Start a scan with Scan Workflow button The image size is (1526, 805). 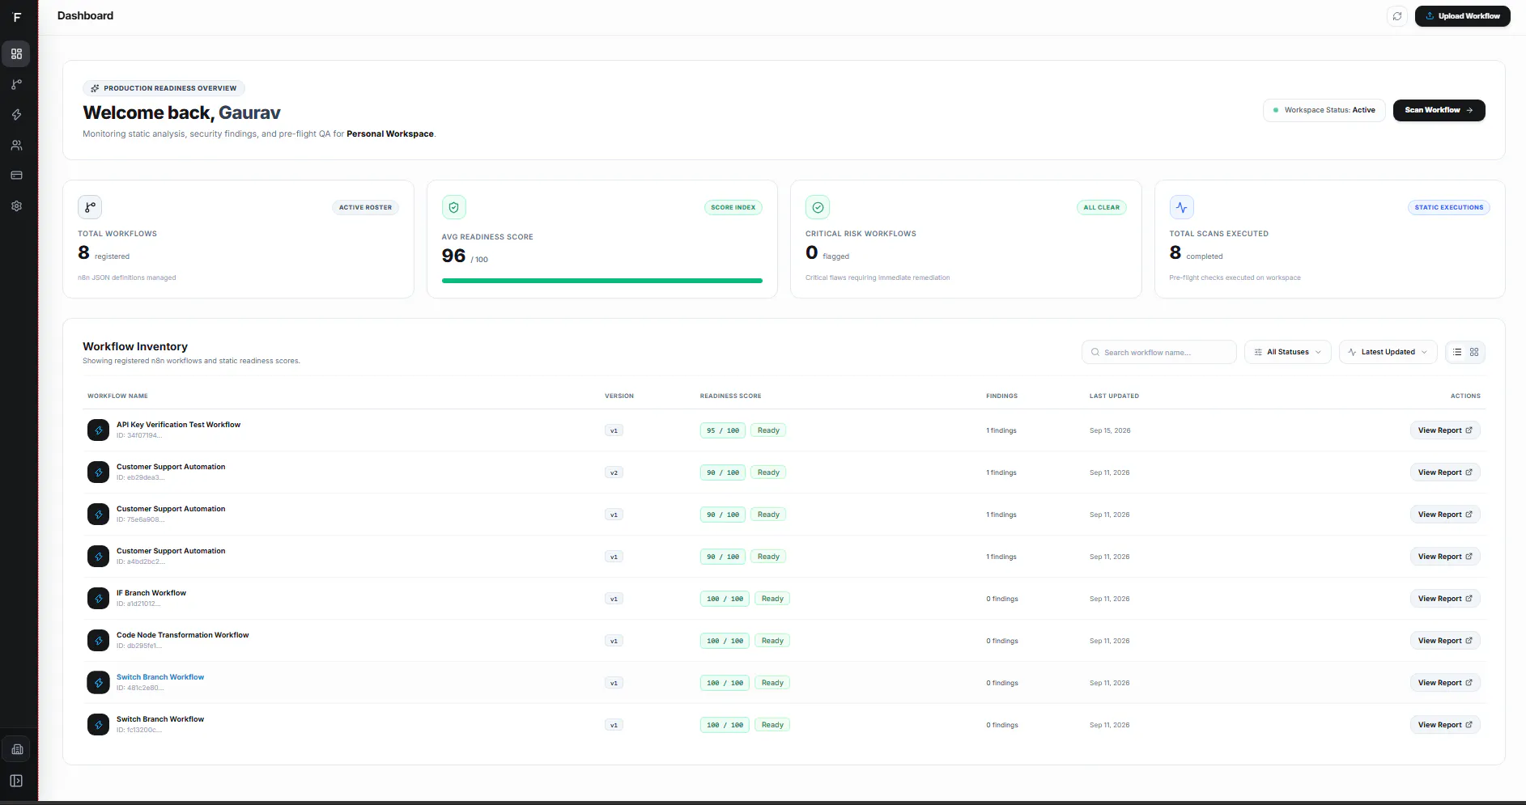click(1439, 110)
